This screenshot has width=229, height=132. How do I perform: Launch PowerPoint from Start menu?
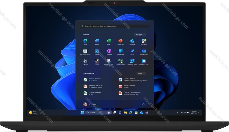(x=120, y=41)
